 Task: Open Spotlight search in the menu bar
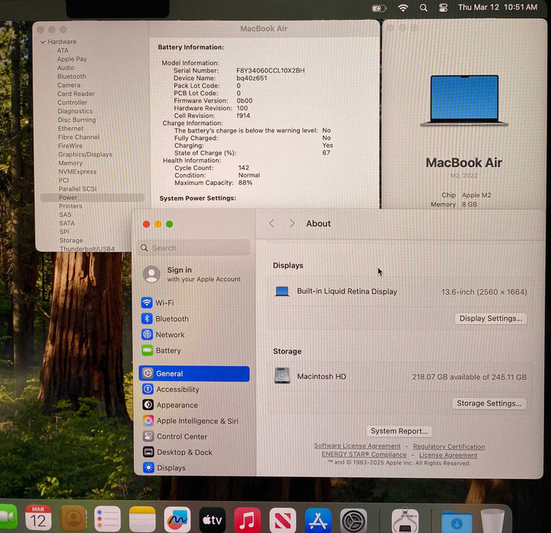(x=423, y=8)
